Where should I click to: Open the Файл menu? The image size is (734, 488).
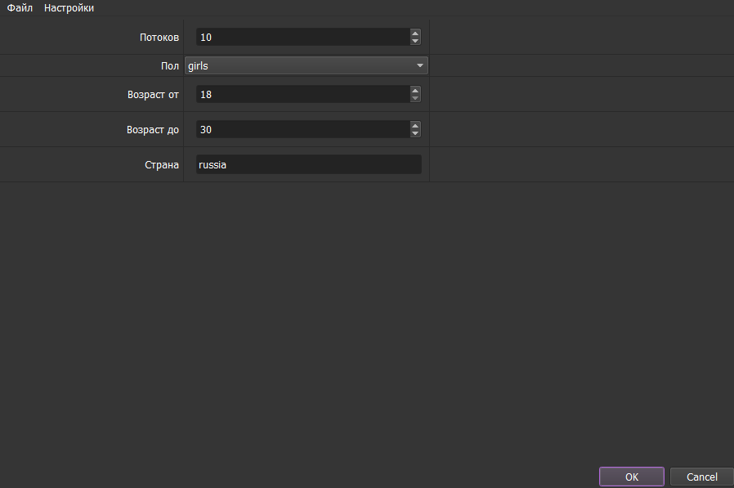[x=20, y=8]
